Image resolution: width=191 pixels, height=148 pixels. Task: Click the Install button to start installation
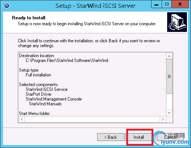pos(139,137)
